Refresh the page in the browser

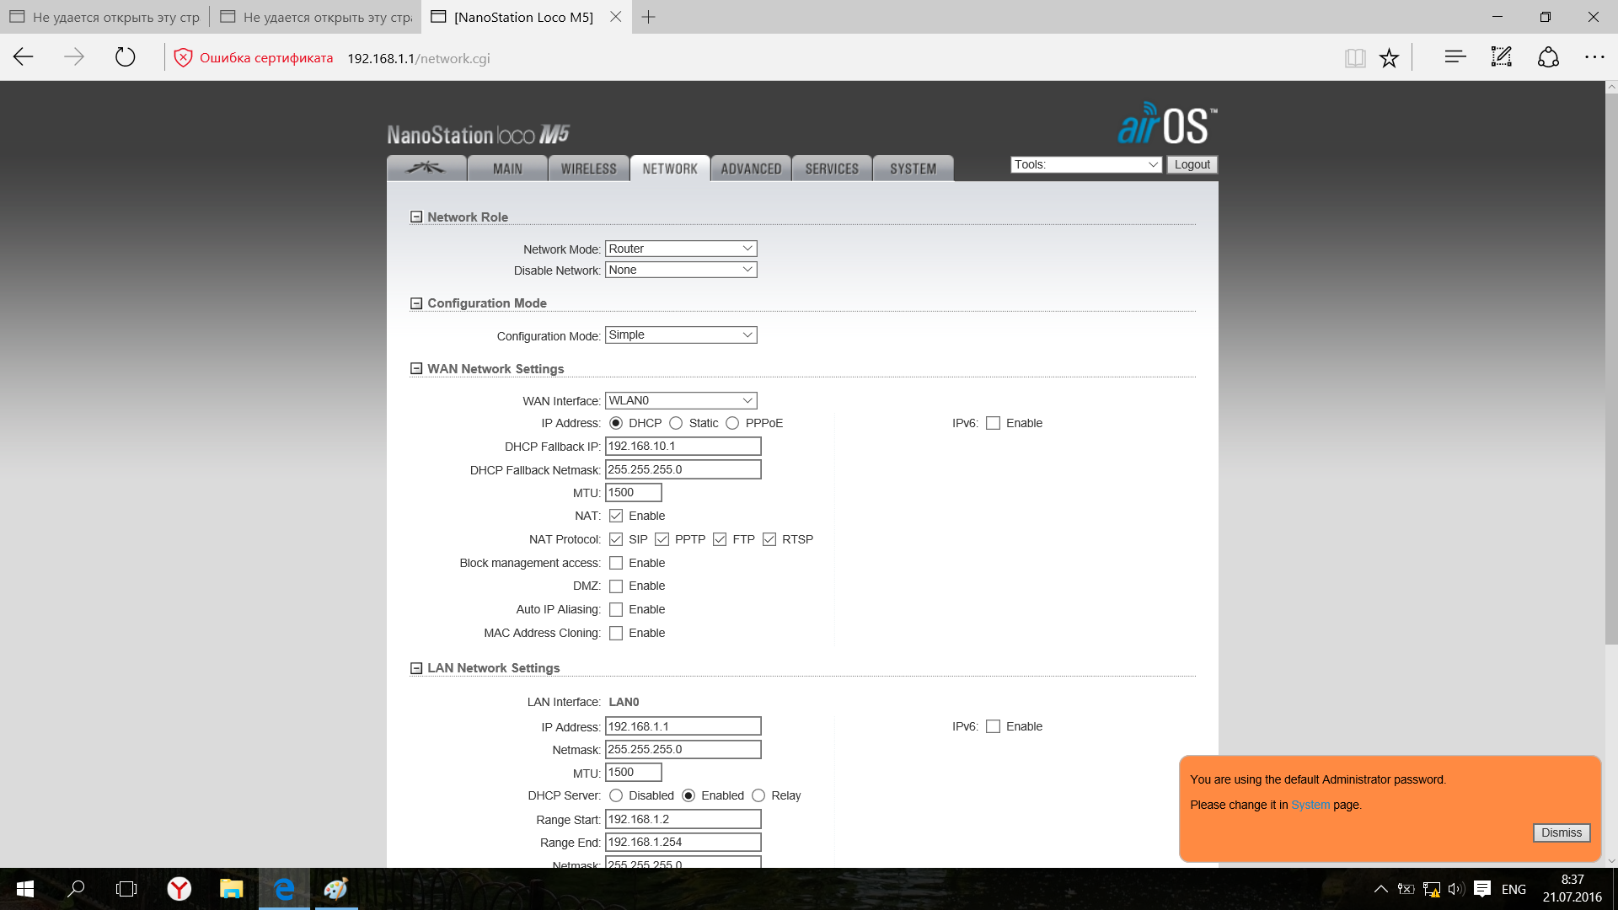125,57
